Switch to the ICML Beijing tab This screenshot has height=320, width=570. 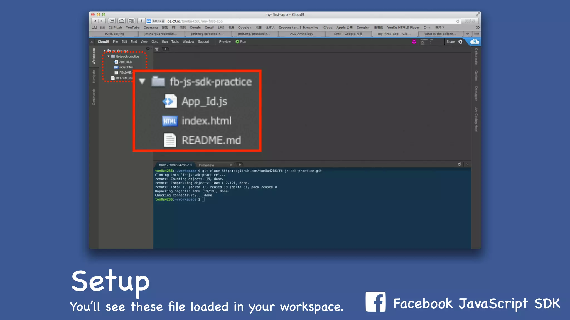coord(114,34)
